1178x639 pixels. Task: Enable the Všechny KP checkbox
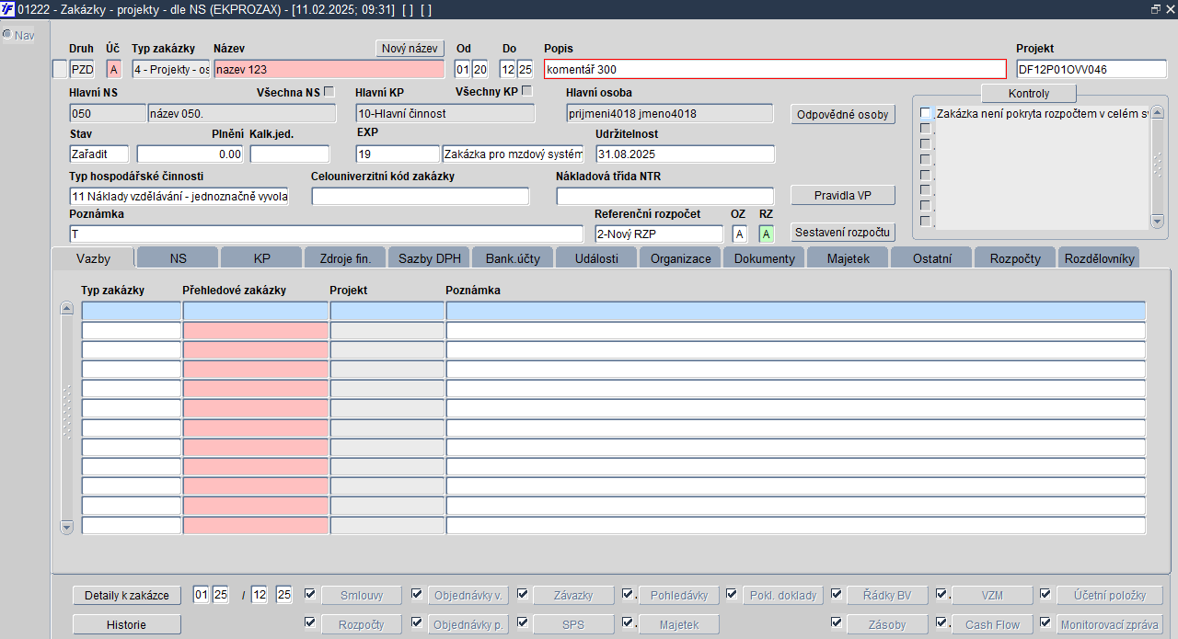(527, 91)
